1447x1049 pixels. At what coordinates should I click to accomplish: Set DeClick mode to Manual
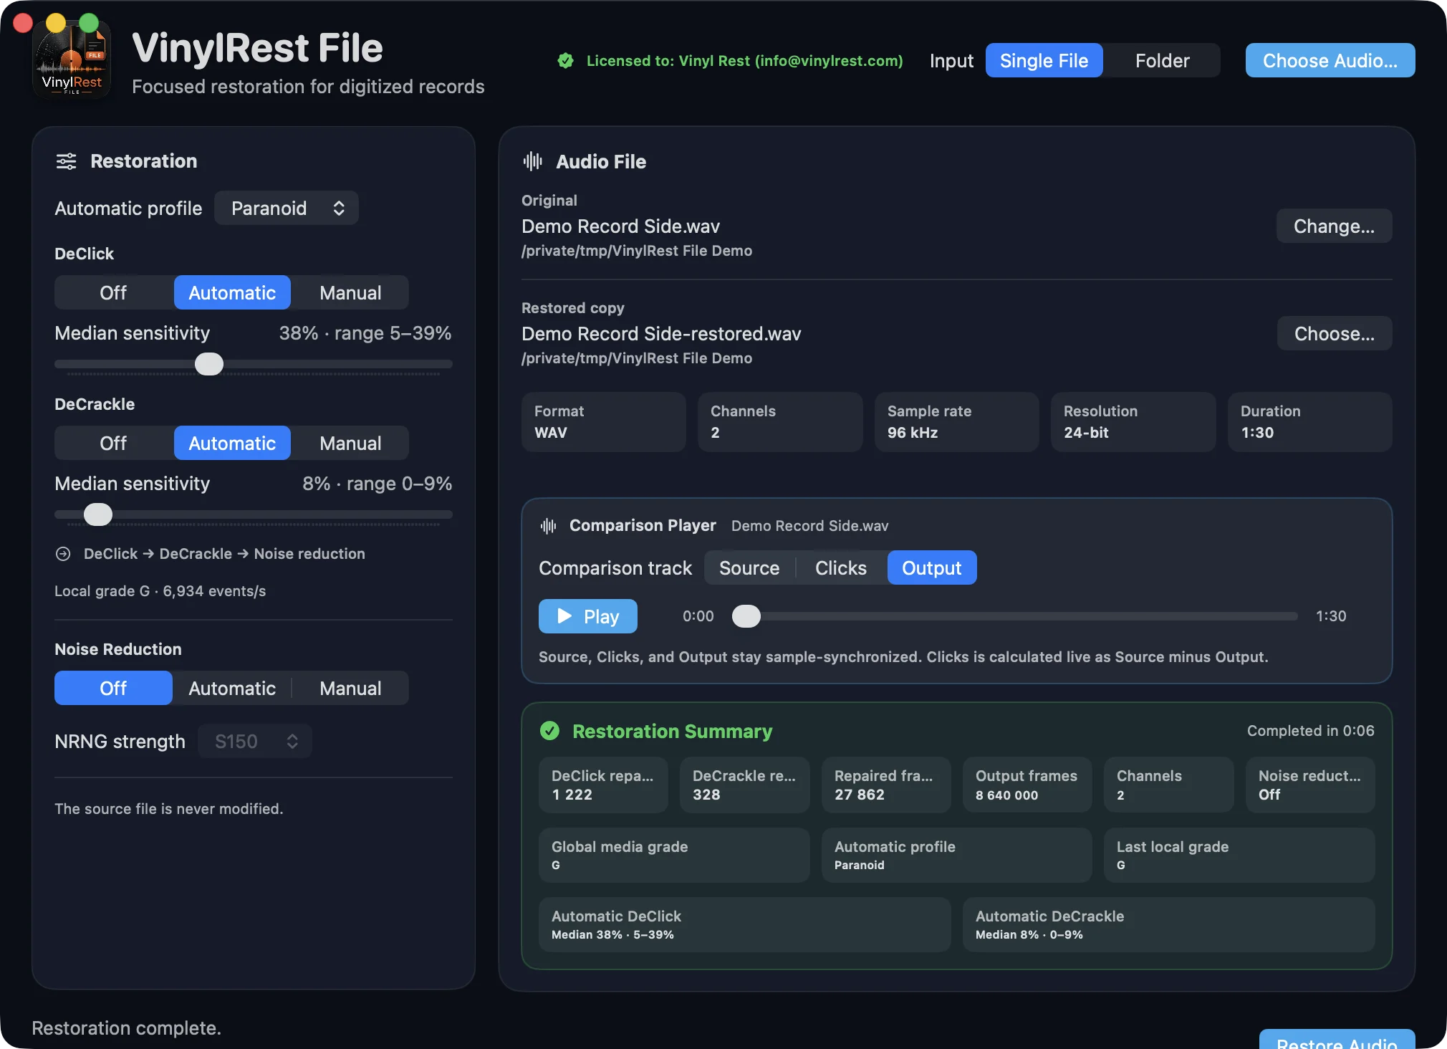(350, 292)
